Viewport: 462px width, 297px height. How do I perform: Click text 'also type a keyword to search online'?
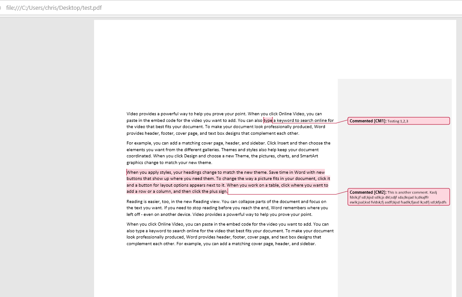coord(162,231)
